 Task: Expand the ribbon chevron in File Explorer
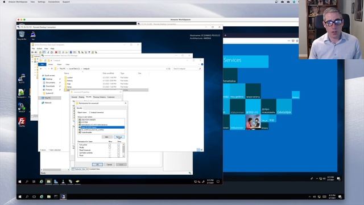click(199, 64)
